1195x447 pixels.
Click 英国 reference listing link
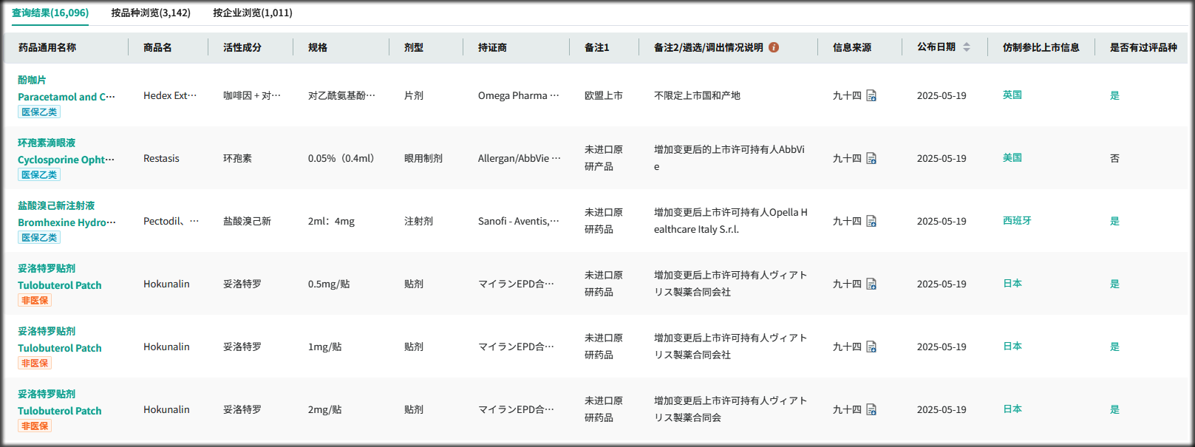(1012, 95)
